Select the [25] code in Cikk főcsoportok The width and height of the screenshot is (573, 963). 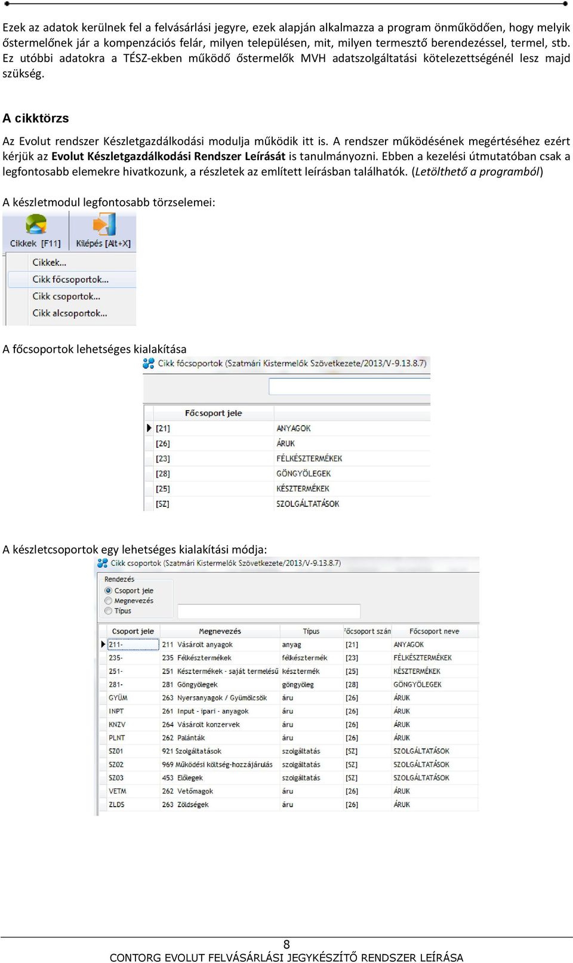tap(163, 488)
